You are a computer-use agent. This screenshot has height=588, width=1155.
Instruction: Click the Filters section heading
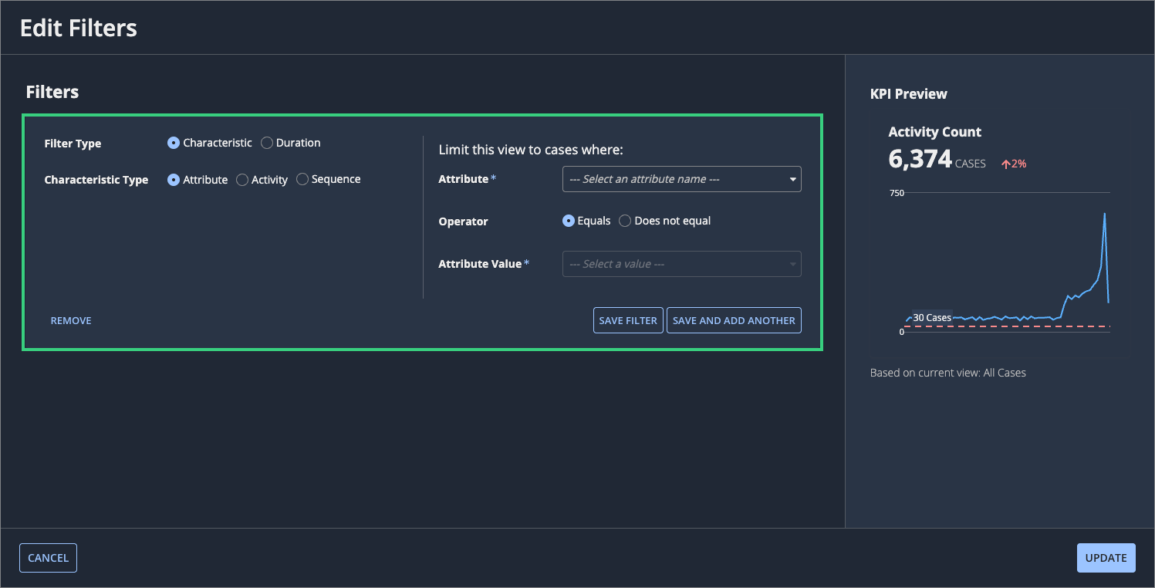pyautogui.click(x=52, y=92)
